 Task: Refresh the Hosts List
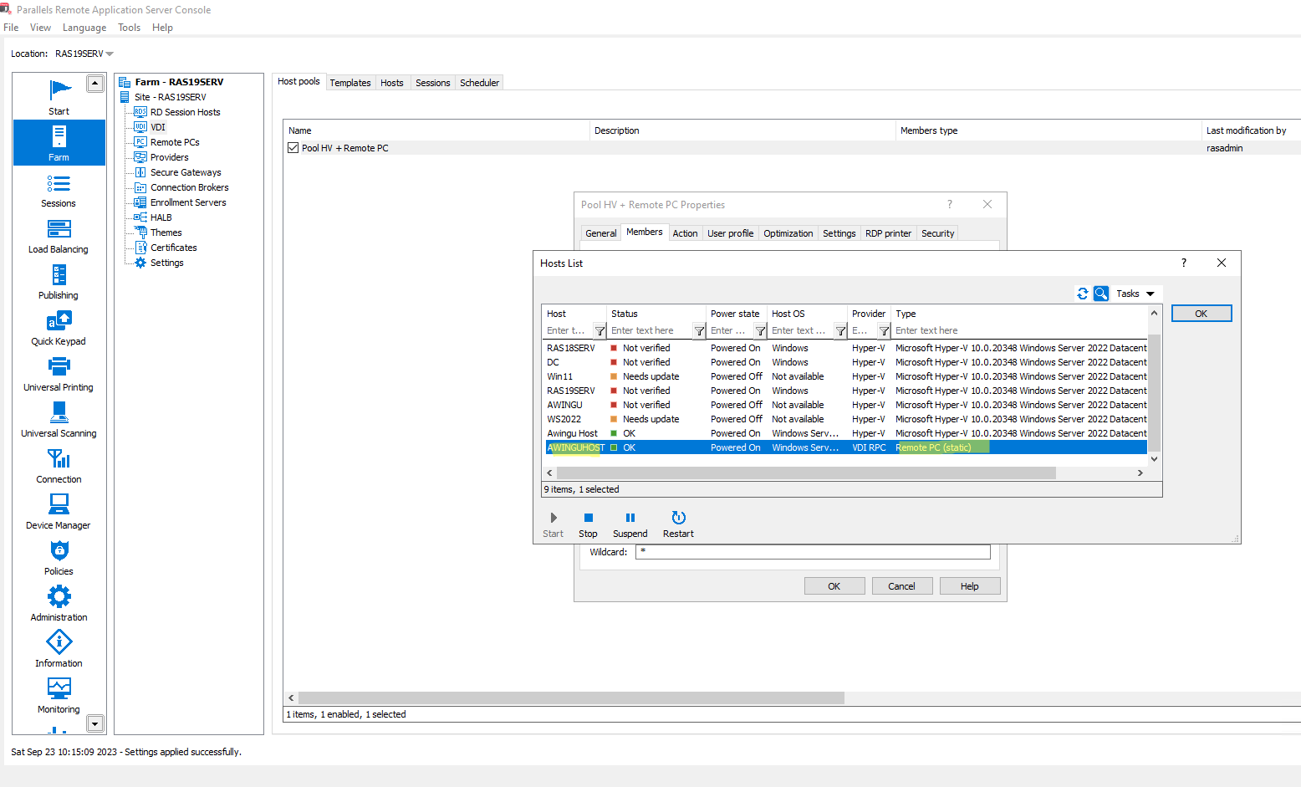coord(1083,294)
